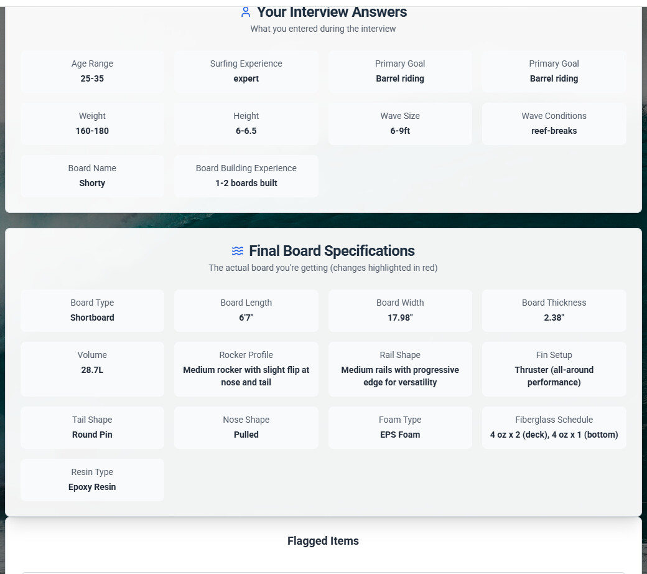This screenshot has width=647, height=574.
Task: Select the Board Width 17.98" card
Action: pos(400,311)
